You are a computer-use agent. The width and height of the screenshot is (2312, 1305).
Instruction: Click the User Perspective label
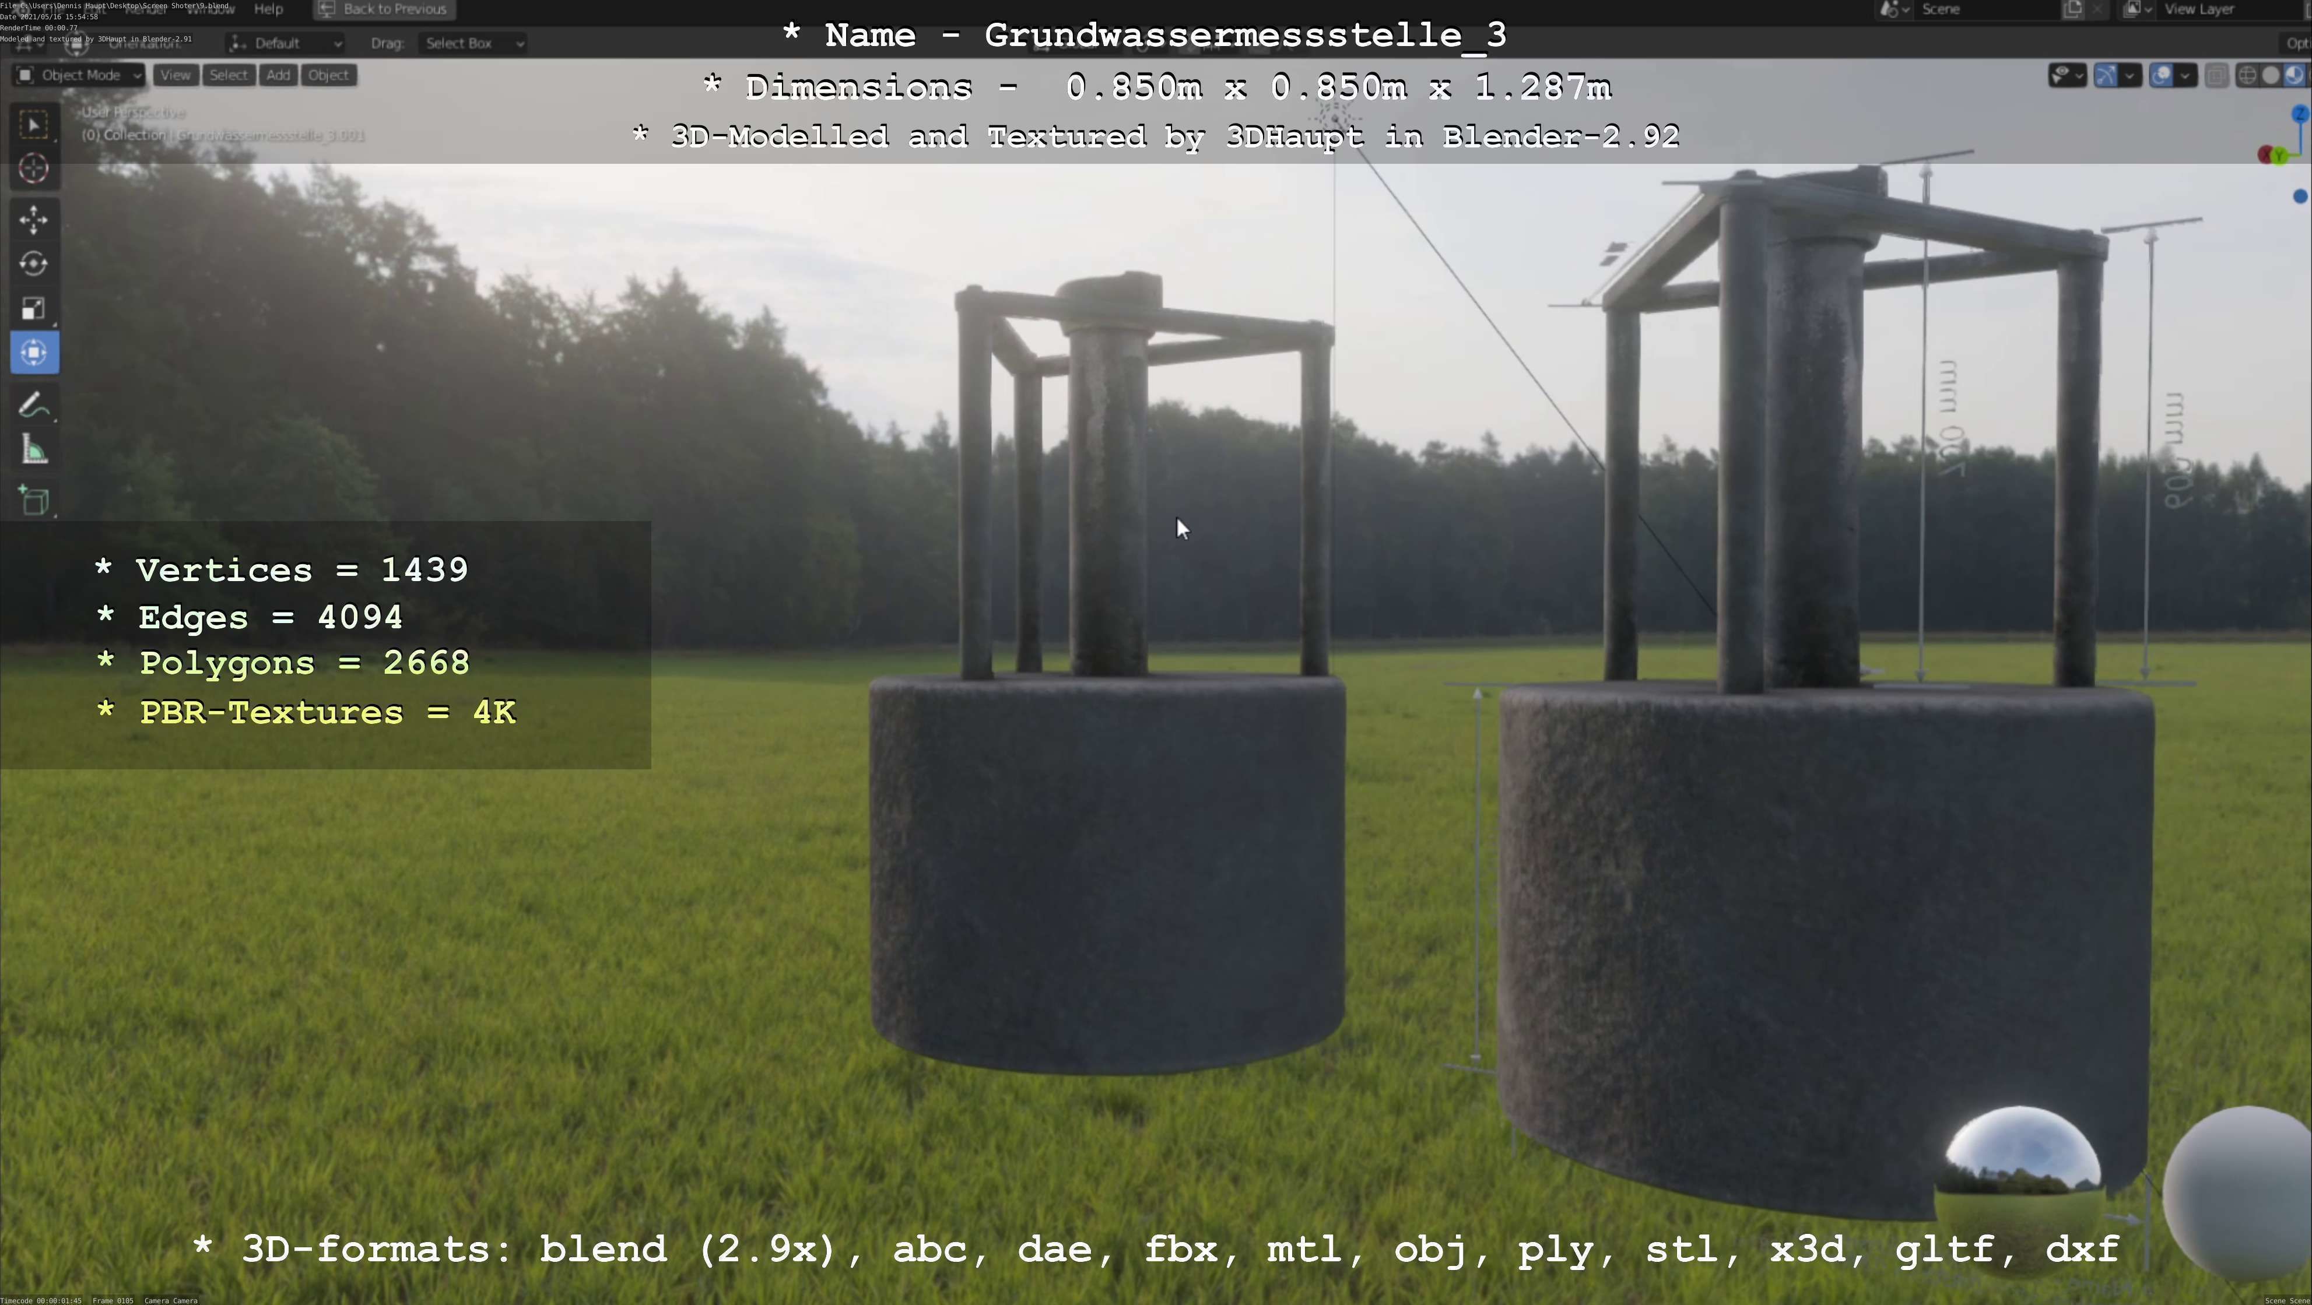(133, 112)
